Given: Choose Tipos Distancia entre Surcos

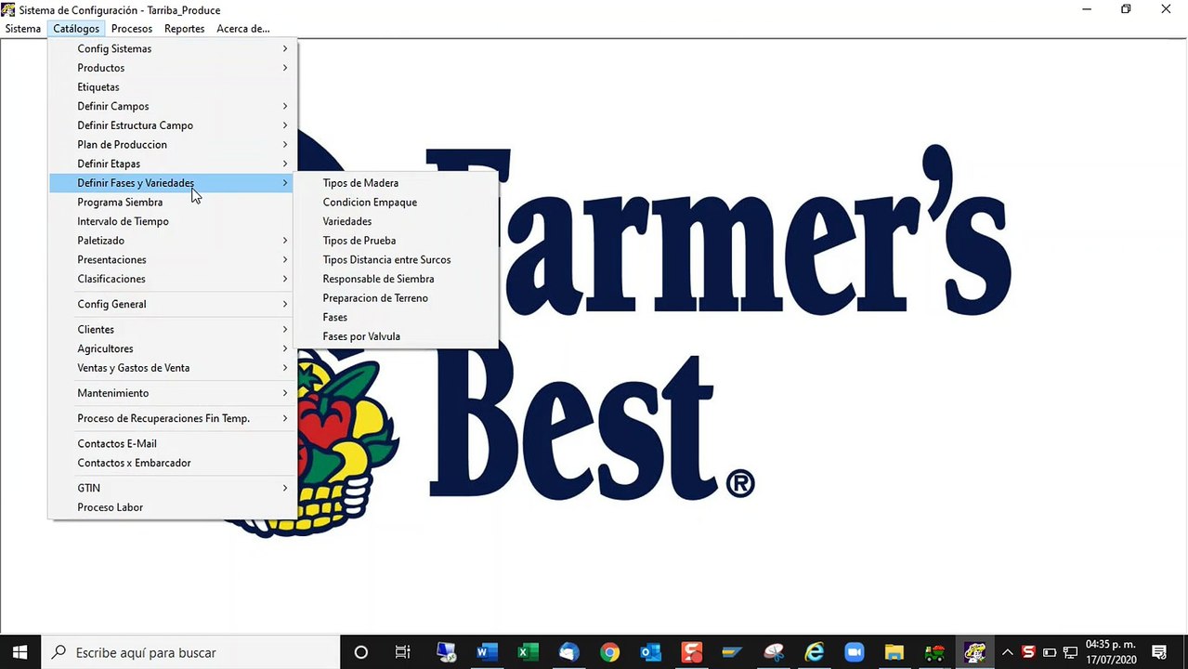Looking at the screenshot, I should click(x=397, y=260).
